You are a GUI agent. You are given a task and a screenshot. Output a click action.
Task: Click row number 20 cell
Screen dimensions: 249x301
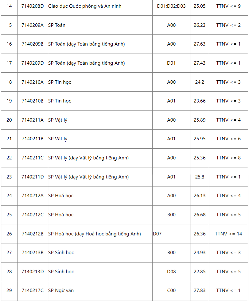click(x=9, y=120)
